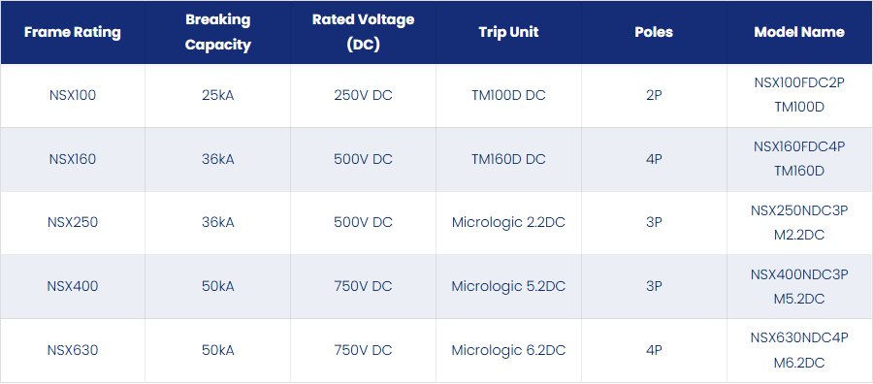
Task: Click the NSX160 frame rating cell
Action: 73,160
